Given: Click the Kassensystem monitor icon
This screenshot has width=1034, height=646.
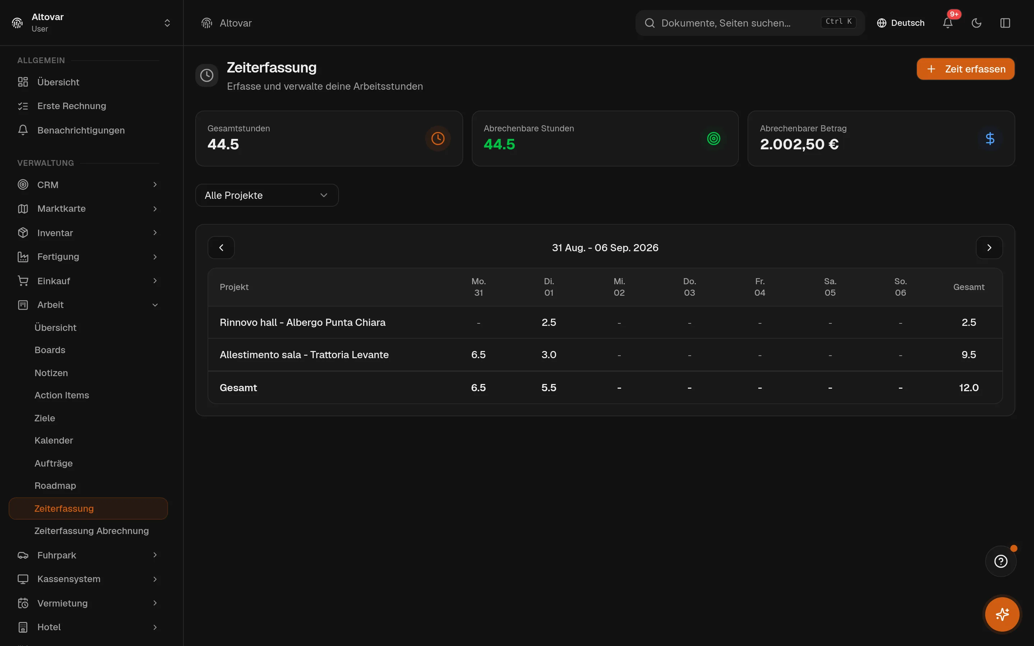Looking at the screenshot, I should pos(23,579).
